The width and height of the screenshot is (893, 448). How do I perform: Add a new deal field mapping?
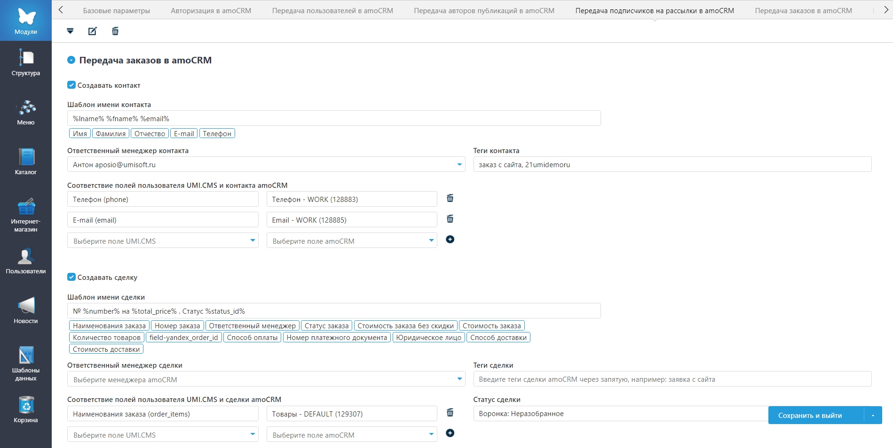pos(450,433)
